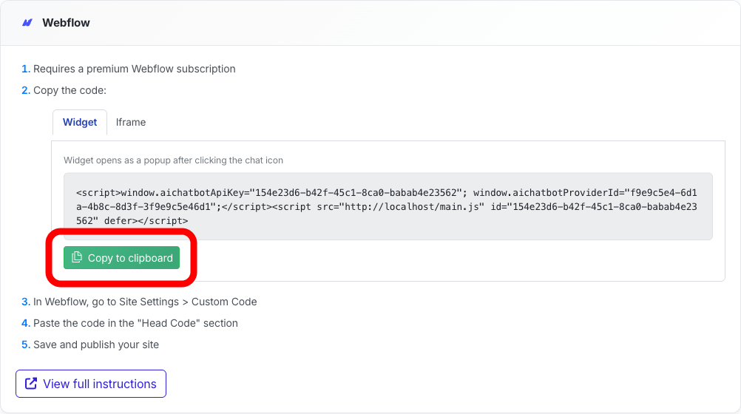Image resolution: width=741 pixels, height=414 pixels.
Task: Click the Site Settings > Custom Code step
Action: pyautogui.click(x=145, y=302)
